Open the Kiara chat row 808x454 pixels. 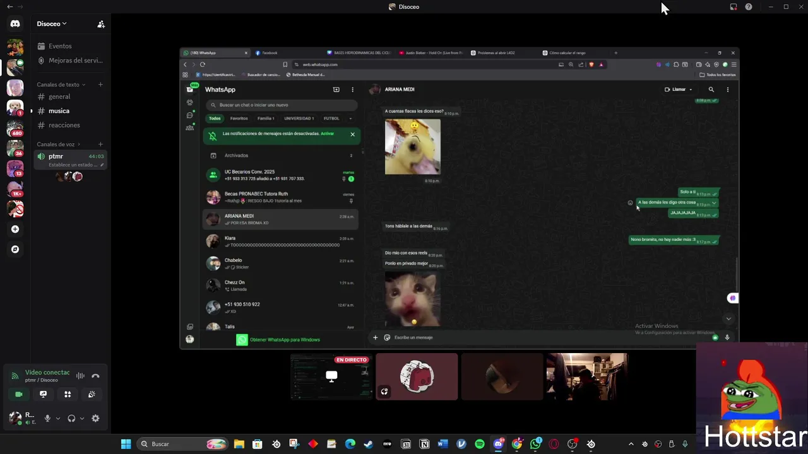[282, 242]
